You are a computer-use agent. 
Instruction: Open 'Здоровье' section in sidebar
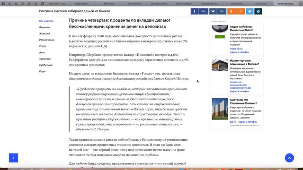tap(45, 59)
